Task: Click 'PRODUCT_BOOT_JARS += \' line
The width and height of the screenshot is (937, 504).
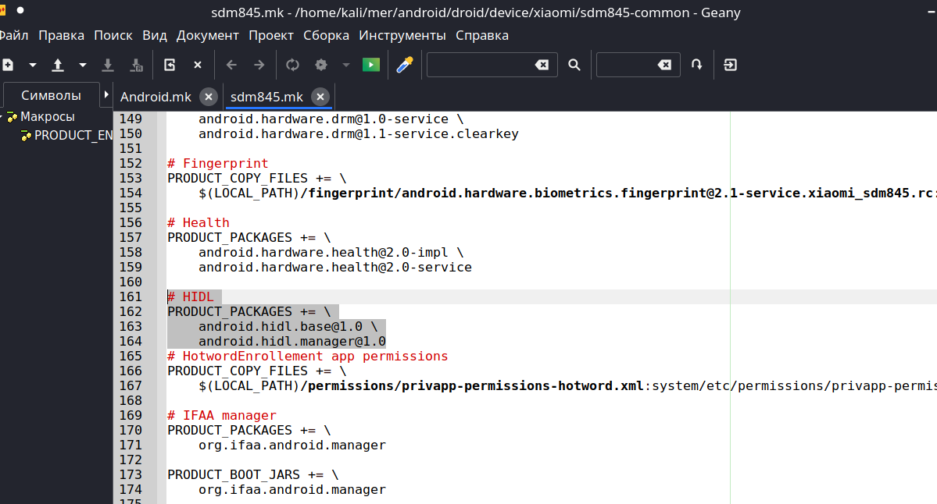Action: pyautogui.click(x=252, y=475)
